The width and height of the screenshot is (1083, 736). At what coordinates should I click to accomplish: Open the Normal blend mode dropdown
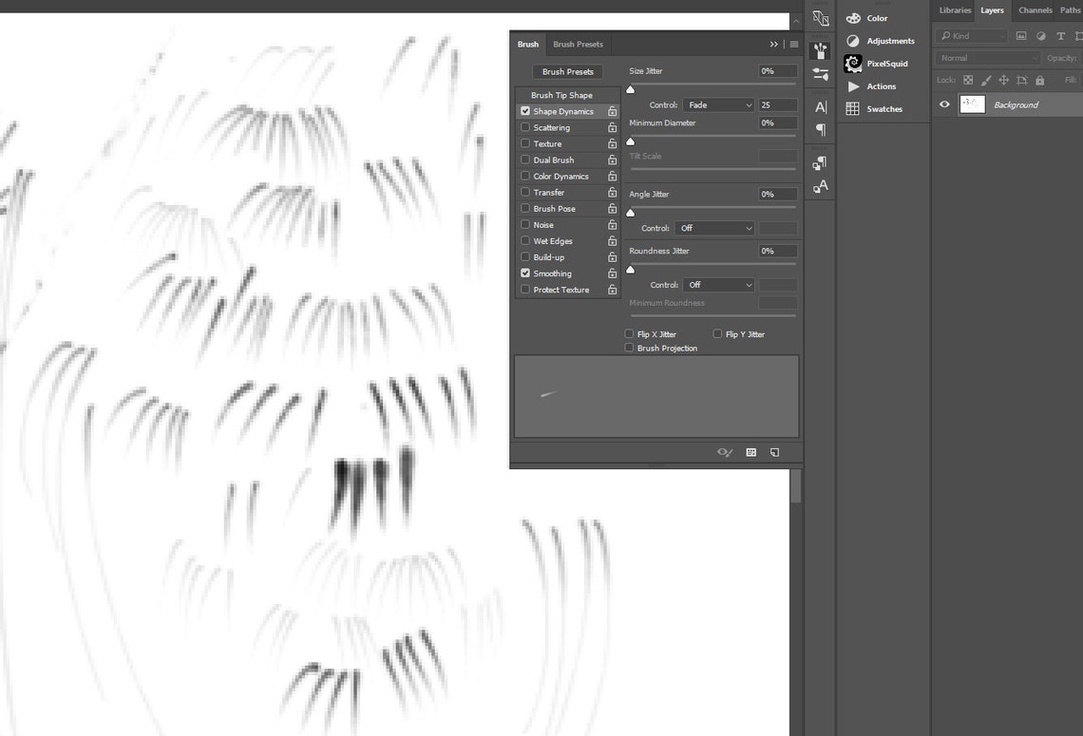(x=987, y=58)
